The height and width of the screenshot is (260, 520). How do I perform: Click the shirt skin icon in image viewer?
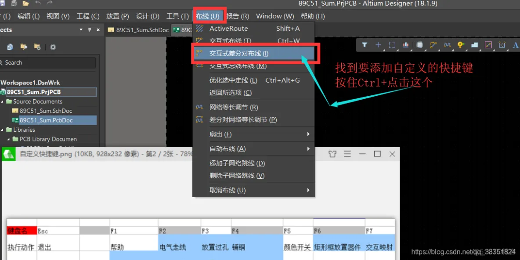pyautogui.click(x=332, y=154)
